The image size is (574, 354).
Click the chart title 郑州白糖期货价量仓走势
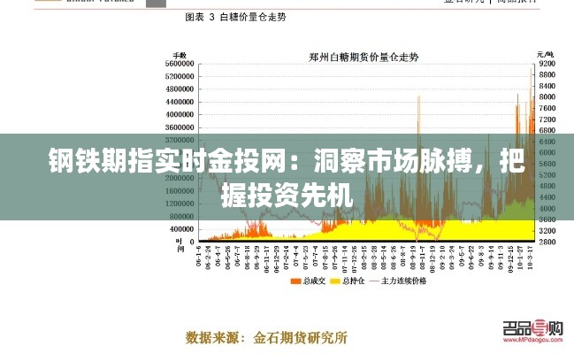pos(364,58)
